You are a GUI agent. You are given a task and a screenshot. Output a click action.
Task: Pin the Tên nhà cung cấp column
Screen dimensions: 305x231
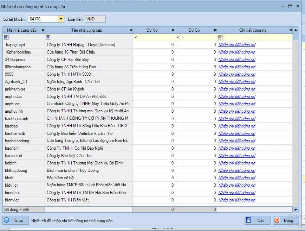click(x=130, y=31)
